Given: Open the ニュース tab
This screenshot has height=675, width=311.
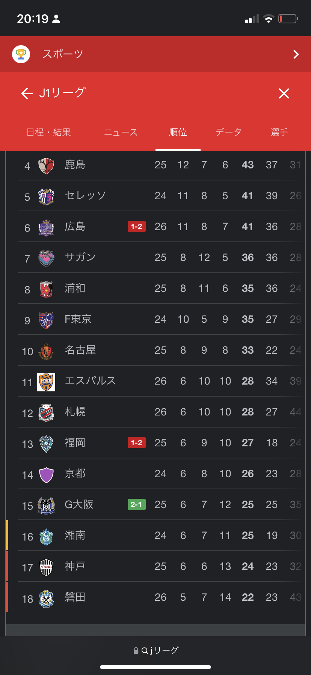Looking at the screenshot, I should pyautogui.click(x=121, y=132).
